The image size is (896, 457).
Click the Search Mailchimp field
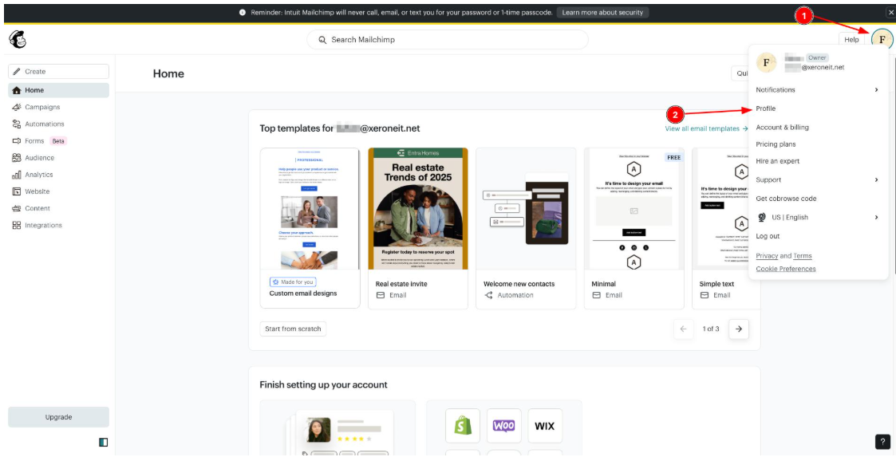[x=448, y=39]
